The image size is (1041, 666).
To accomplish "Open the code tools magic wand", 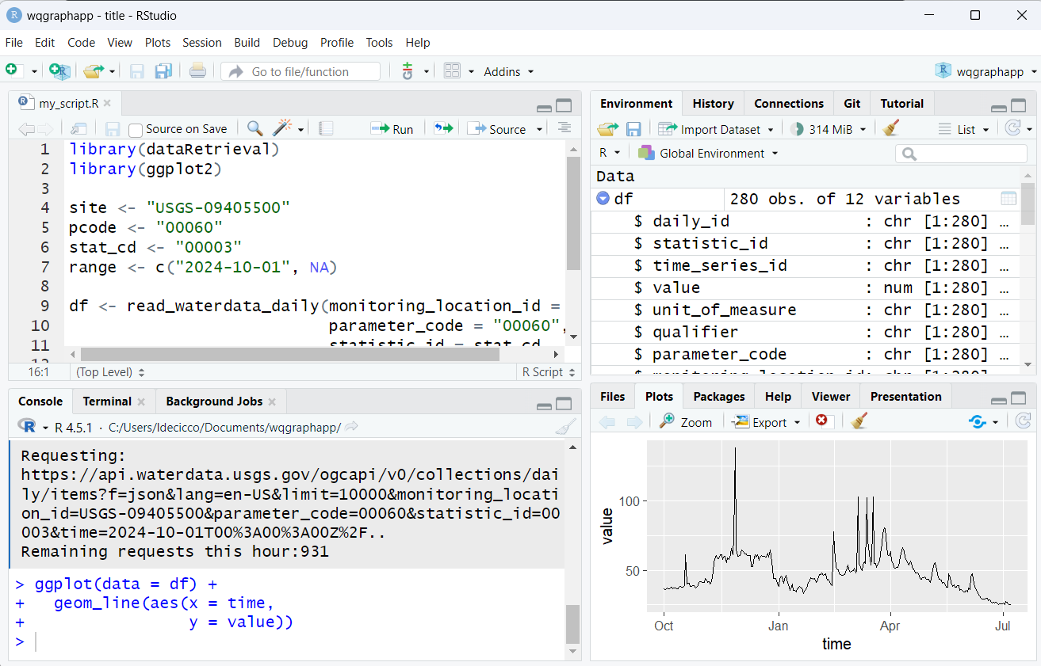I will tap(282, 128).
